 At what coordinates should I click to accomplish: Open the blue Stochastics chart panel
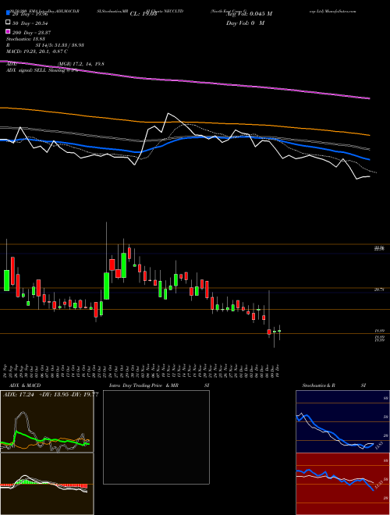[x=342, y=421]
